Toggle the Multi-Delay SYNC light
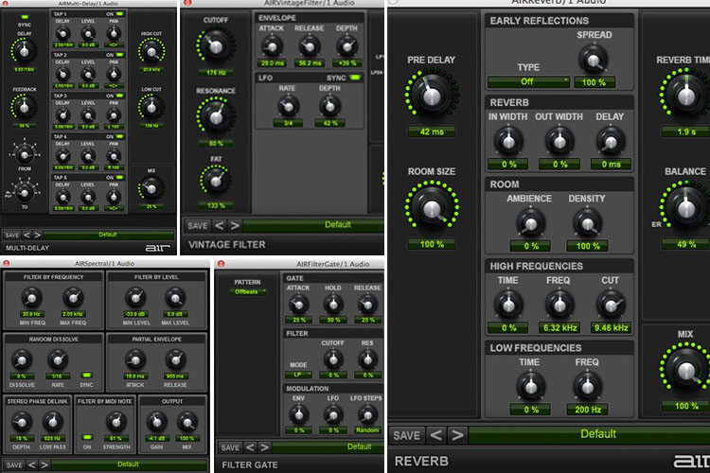The height and width of the screenshot is (473, 710). (x=25, y=17)
